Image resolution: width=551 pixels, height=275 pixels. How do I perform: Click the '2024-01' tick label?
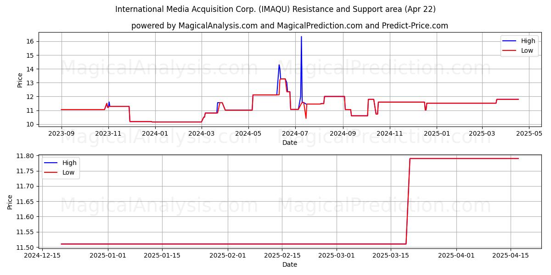[x=155, y=133]
